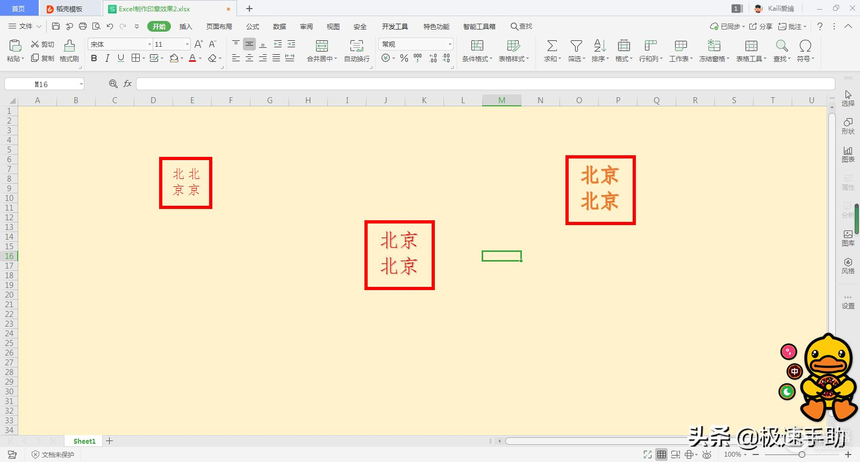
Task: Open 风格 style sidebar icon
Action: point(848,266)
